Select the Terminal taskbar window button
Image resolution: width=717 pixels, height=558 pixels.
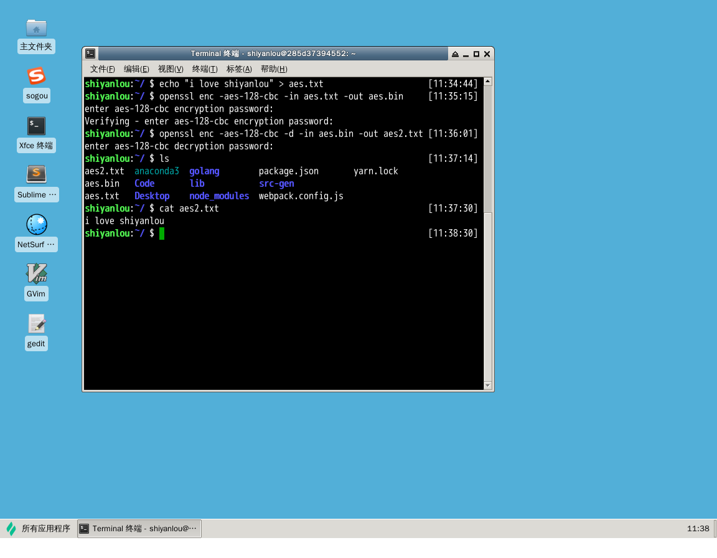coord(139,529)
